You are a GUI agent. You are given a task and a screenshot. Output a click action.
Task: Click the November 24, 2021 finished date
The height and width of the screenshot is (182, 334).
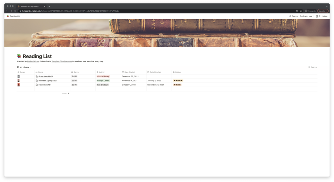click(156, 85)
